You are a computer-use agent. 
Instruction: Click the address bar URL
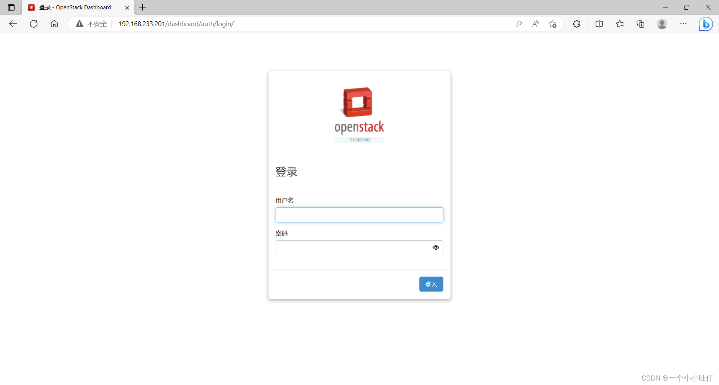(176, 24)
